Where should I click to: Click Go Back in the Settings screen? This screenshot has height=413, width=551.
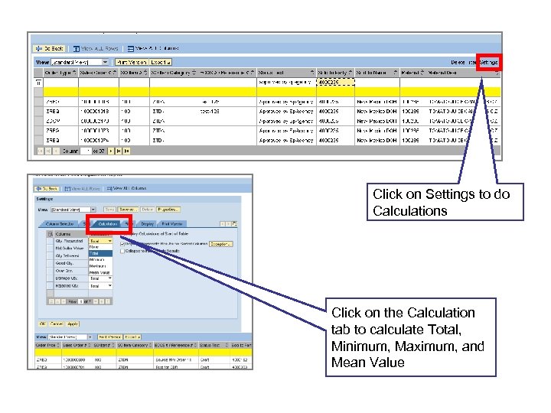(x=47, y=189)
